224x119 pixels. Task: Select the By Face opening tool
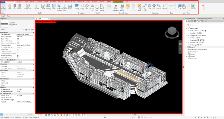click(x=145, y=8)
